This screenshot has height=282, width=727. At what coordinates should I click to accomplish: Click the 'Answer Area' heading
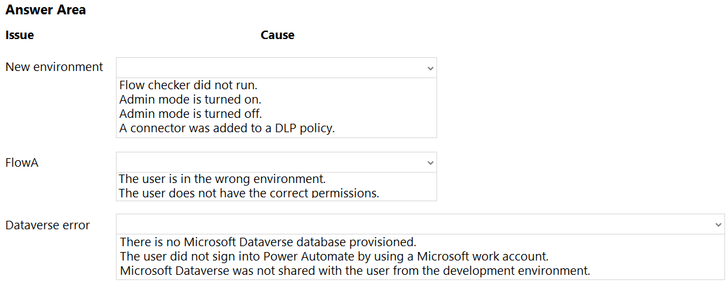point(46,10)
